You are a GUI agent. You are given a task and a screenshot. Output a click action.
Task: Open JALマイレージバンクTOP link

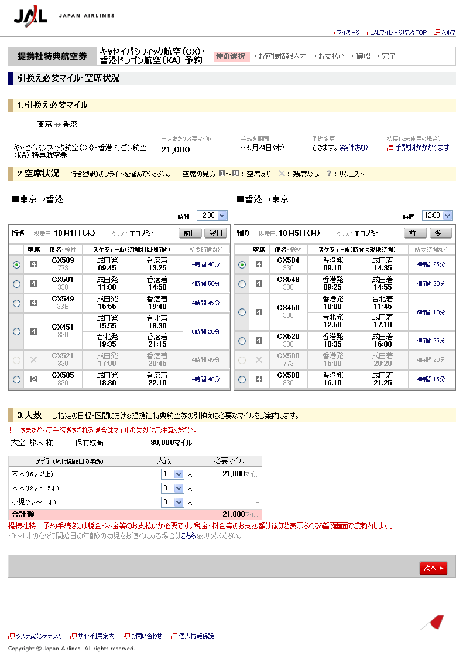[x=398, y=33]
